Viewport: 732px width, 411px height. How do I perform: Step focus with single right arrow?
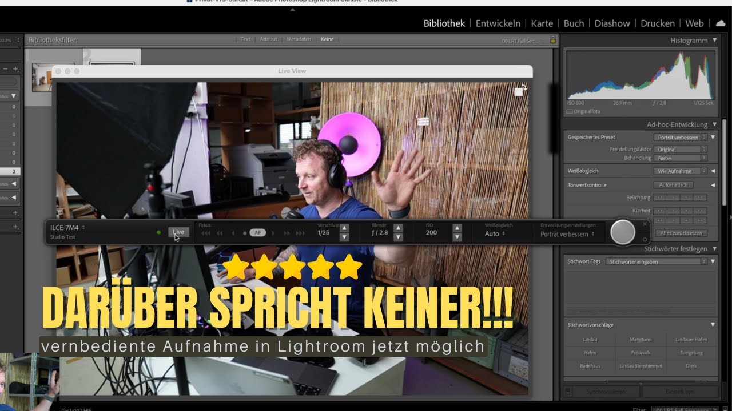[273, 233]
